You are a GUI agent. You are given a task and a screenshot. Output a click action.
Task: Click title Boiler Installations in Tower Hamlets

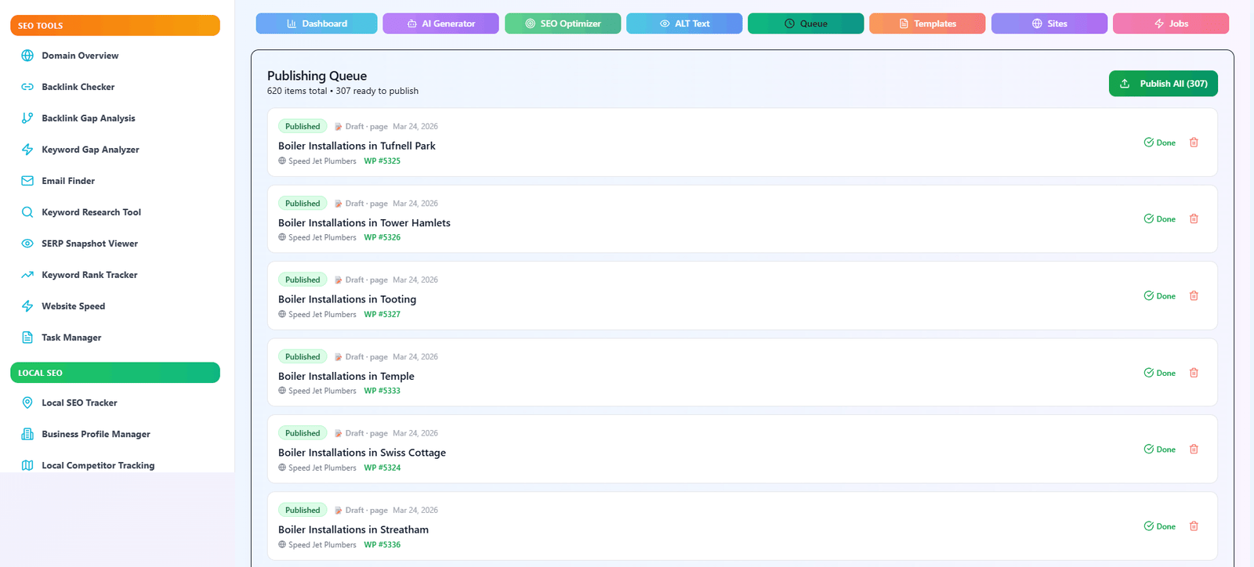tap(364, 223)
